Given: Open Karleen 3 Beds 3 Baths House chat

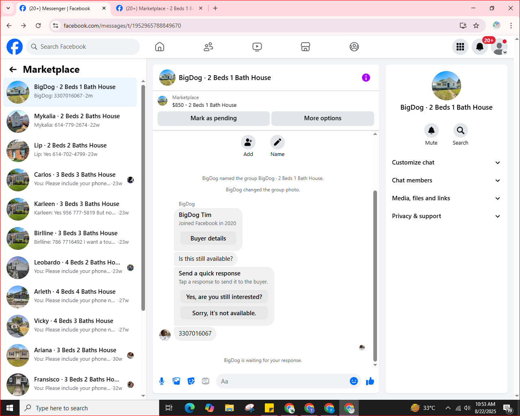Looking at the screenshot, I should [70, 209].
